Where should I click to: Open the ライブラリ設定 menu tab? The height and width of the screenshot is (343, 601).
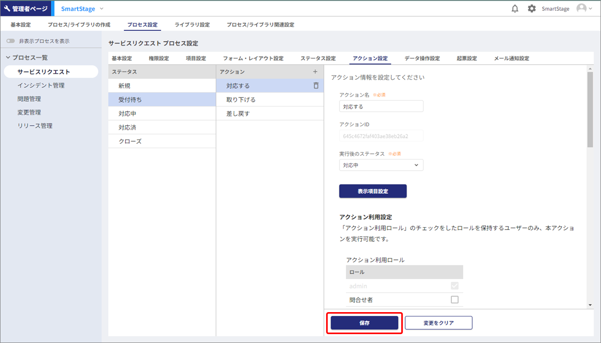click(x=192, y=25)
